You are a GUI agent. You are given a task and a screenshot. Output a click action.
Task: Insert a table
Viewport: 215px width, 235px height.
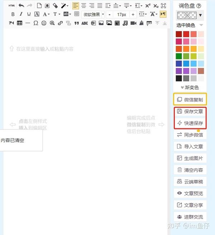pyautogui.click(x=19, y=23)
